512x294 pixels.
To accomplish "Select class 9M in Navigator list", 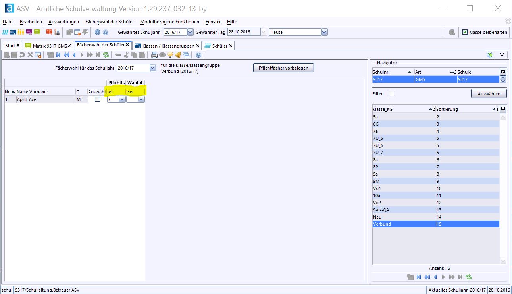I will point(436,181).
